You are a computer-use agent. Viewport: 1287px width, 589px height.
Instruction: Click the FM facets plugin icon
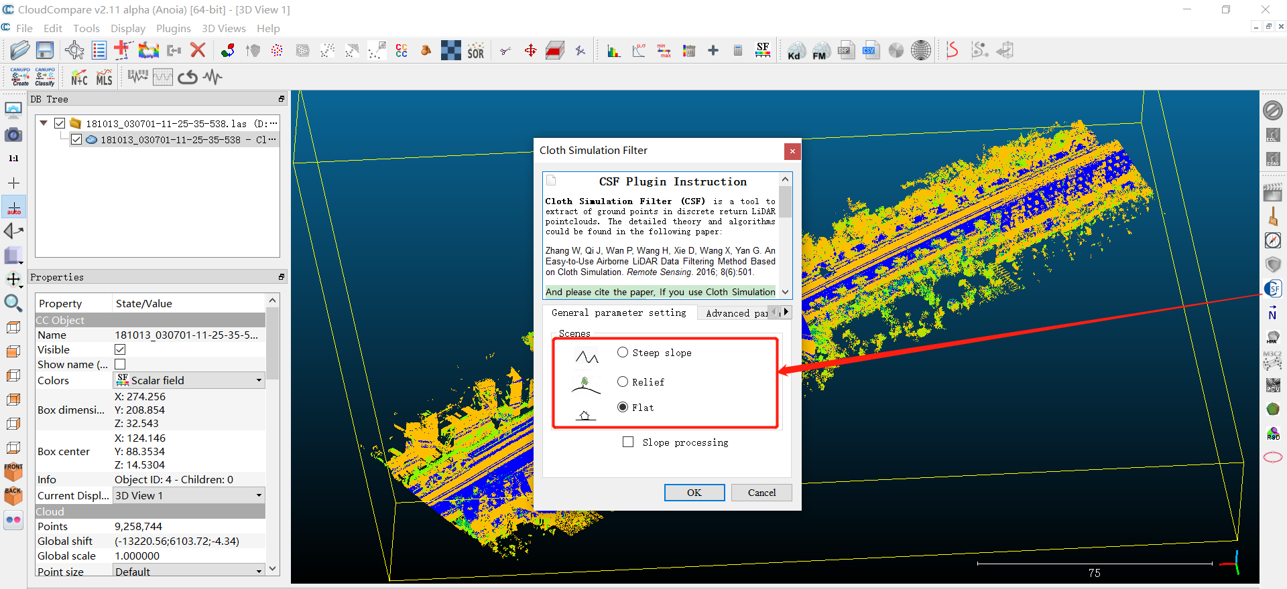tap(820, 51)
